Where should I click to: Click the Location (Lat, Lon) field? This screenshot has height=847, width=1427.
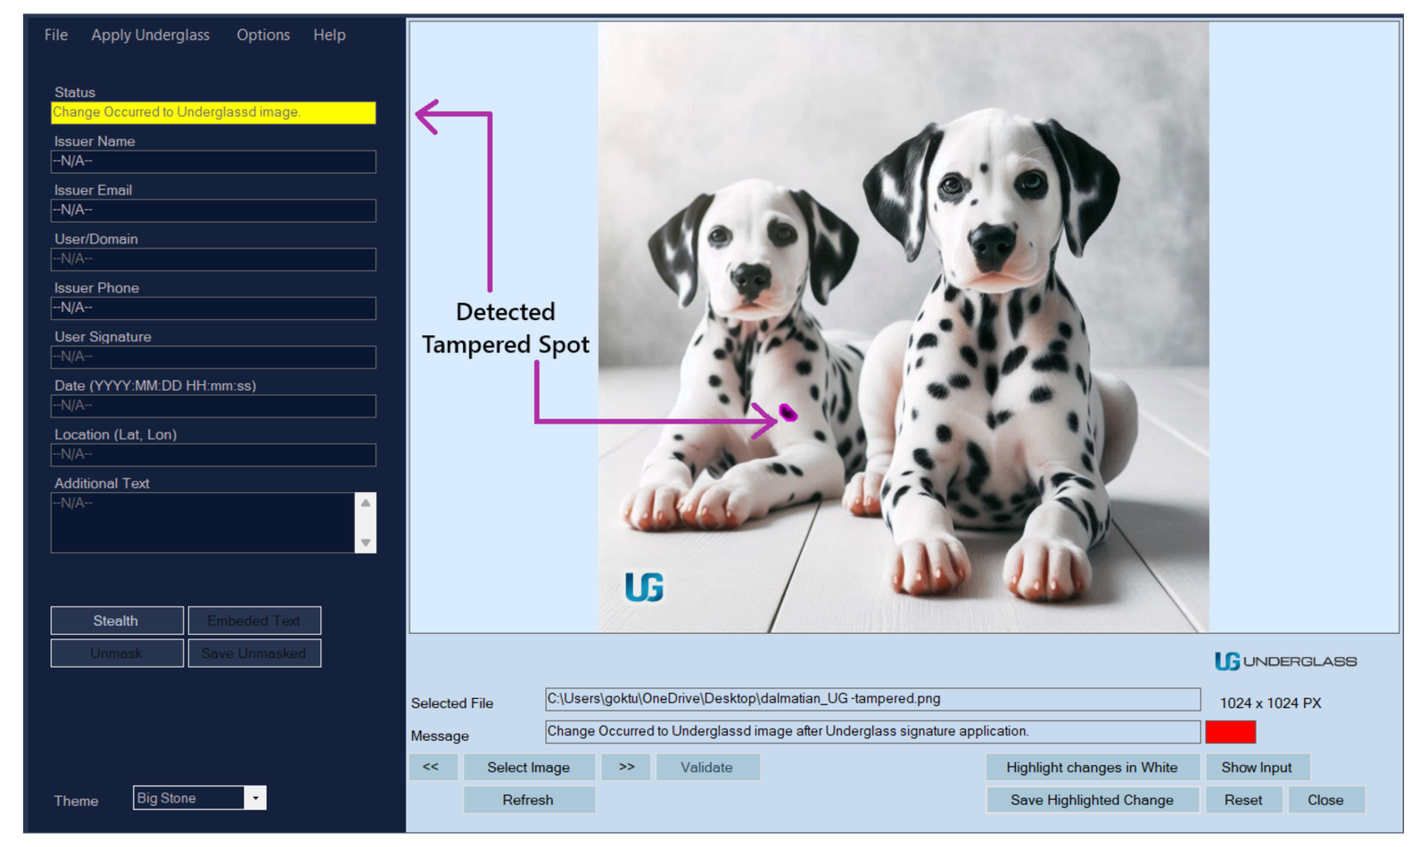click(x=213, y=456)
